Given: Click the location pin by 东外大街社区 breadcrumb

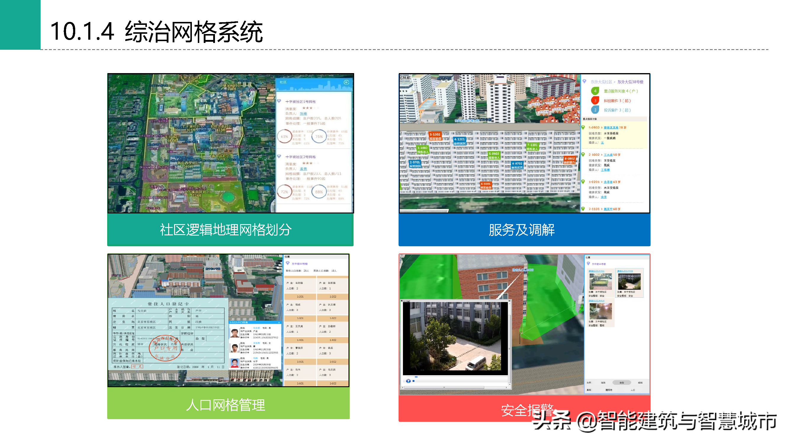Looking at the screenshot, I should coord(585,82).
